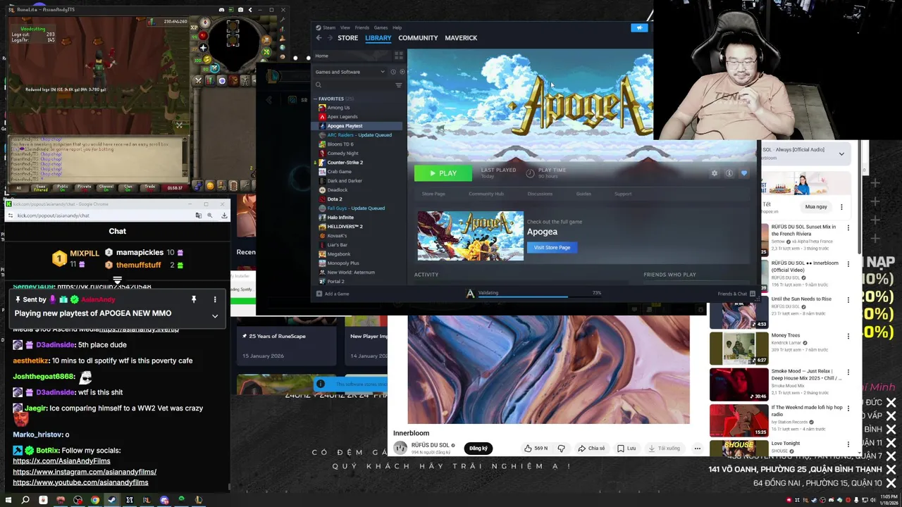The image size is (902, 507).
Task: Unpin the pinned chat message
Action: click(194, 299)
